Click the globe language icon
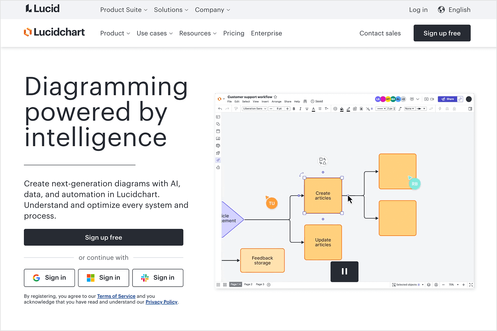Viewport: 497px width, 331px height. (x=441, y=10)
